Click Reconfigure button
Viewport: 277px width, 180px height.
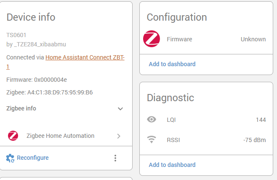coord(27,158)
